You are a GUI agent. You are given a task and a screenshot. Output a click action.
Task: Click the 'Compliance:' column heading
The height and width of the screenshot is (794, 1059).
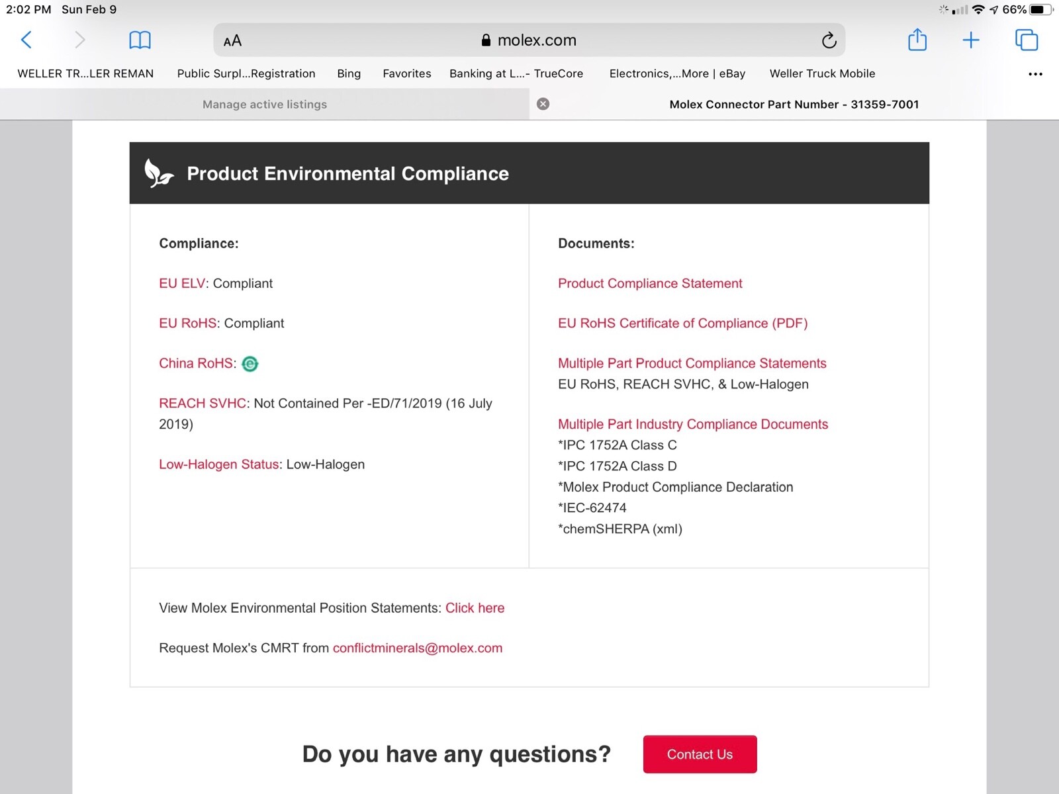click(x=199, y=243)
